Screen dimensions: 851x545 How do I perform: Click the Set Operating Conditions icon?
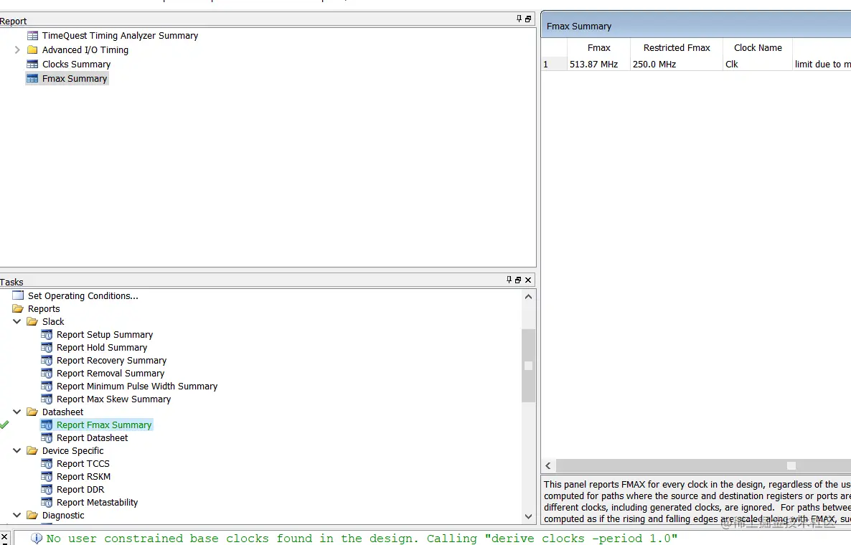coord(19,295)
